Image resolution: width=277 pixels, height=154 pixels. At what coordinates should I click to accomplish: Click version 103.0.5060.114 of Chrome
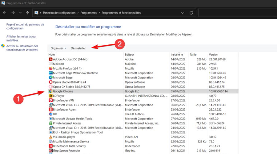point(218,91)
